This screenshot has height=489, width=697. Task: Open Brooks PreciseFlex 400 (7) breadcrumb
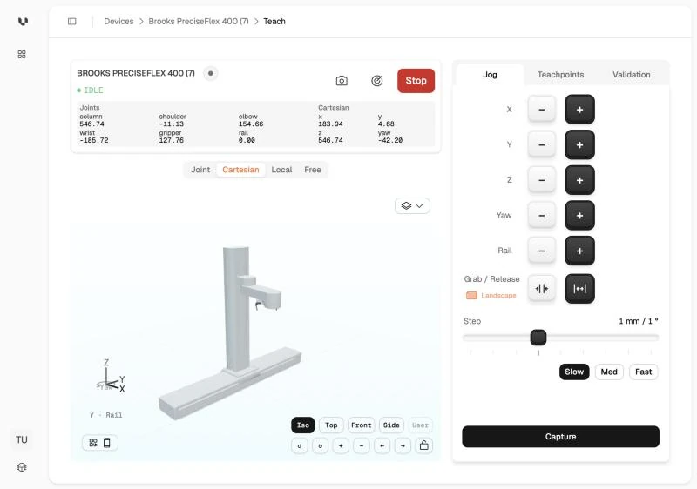pos(199,21)
